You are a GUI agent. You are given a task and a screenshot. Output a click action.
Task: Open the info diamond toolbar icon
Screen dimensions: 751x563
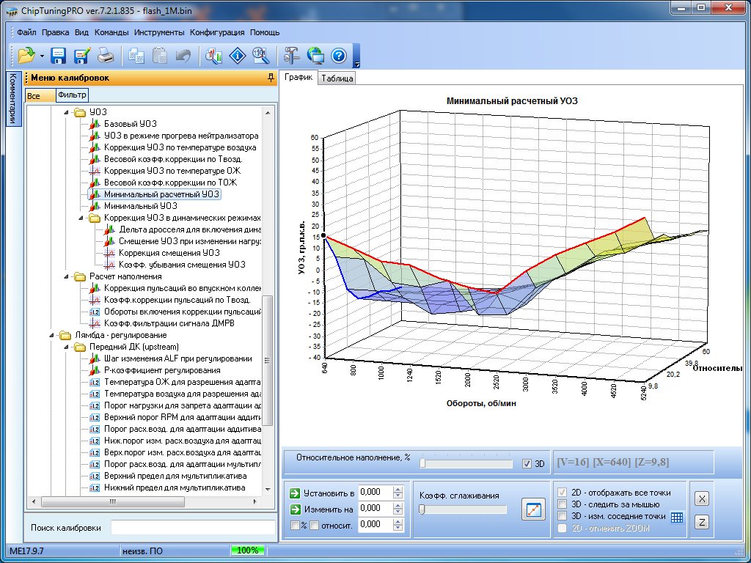pyautogui.click(x=237, y=55)
